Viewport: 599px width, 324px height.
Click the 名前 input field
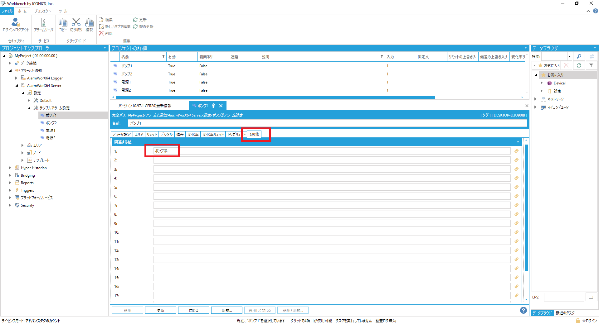(328, 123)
